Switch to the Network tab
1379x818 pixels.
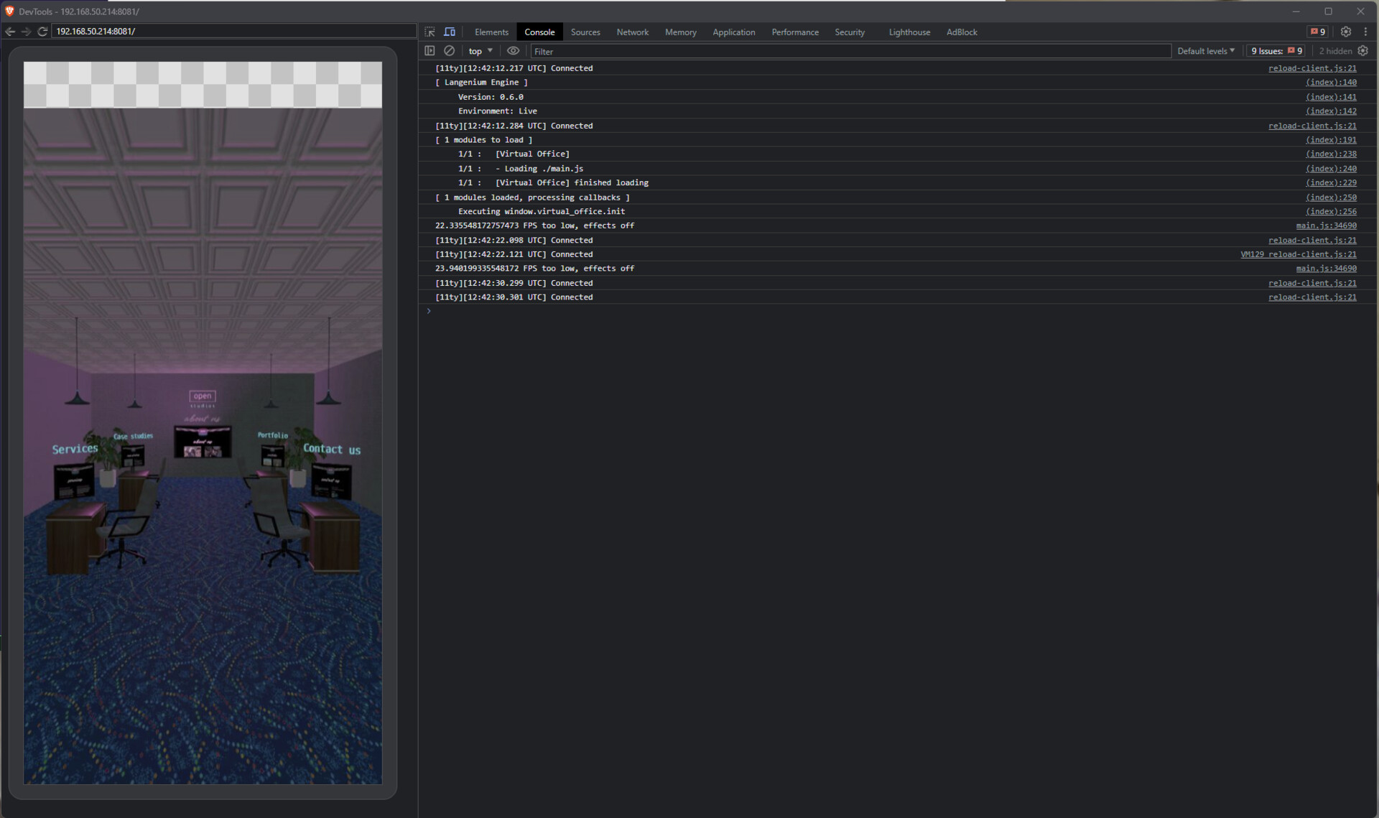632,32
